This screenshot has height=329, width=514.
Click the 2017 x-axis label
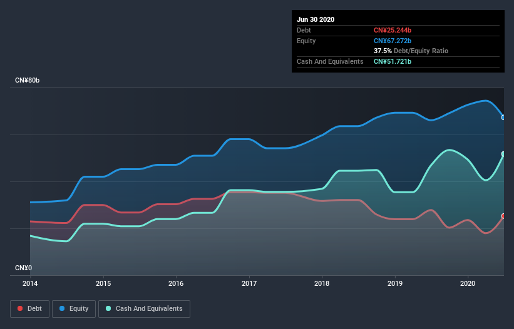249,283
